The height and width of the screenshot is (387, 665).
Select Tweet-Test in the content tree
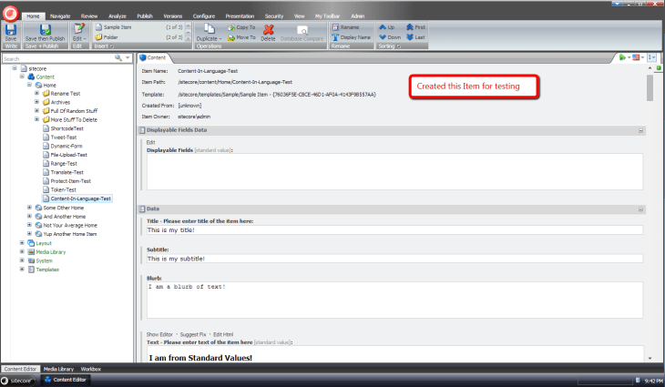pos(66,137)
